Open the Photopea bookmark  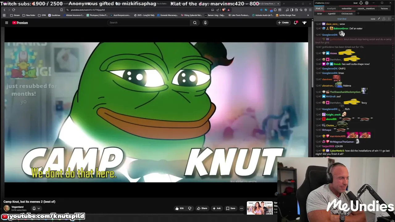click(97, 15)
